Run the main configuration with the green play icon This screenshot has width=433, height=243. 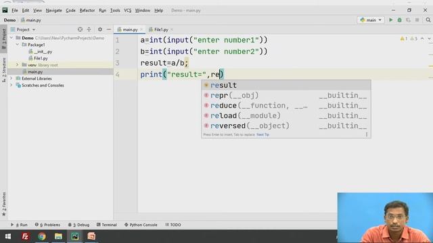[391, 20]
